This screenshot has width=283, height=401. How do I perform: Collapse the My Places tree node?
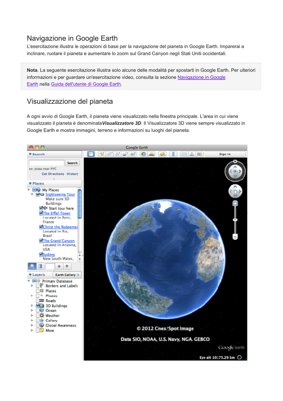[29, 190]
